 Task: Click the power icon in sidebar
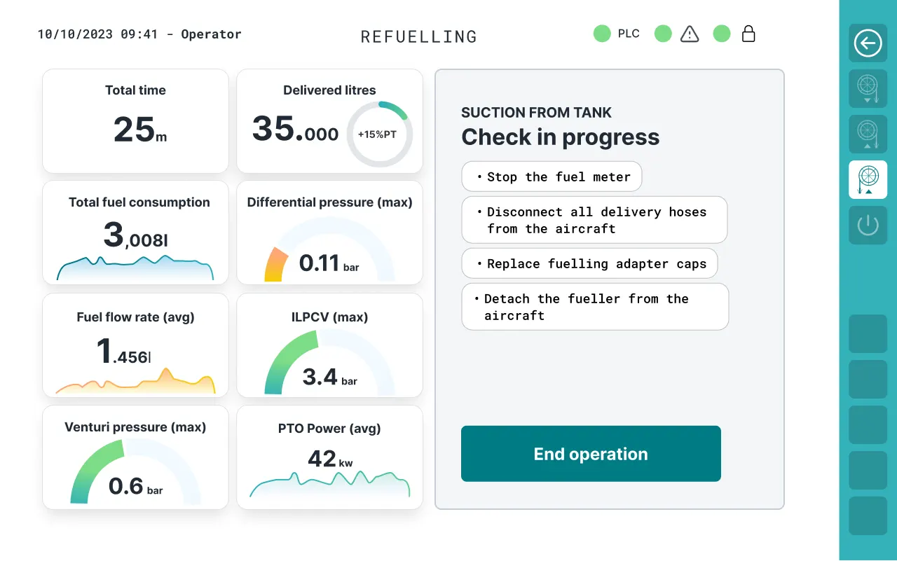pyautogui.click(x=868, y=225)
